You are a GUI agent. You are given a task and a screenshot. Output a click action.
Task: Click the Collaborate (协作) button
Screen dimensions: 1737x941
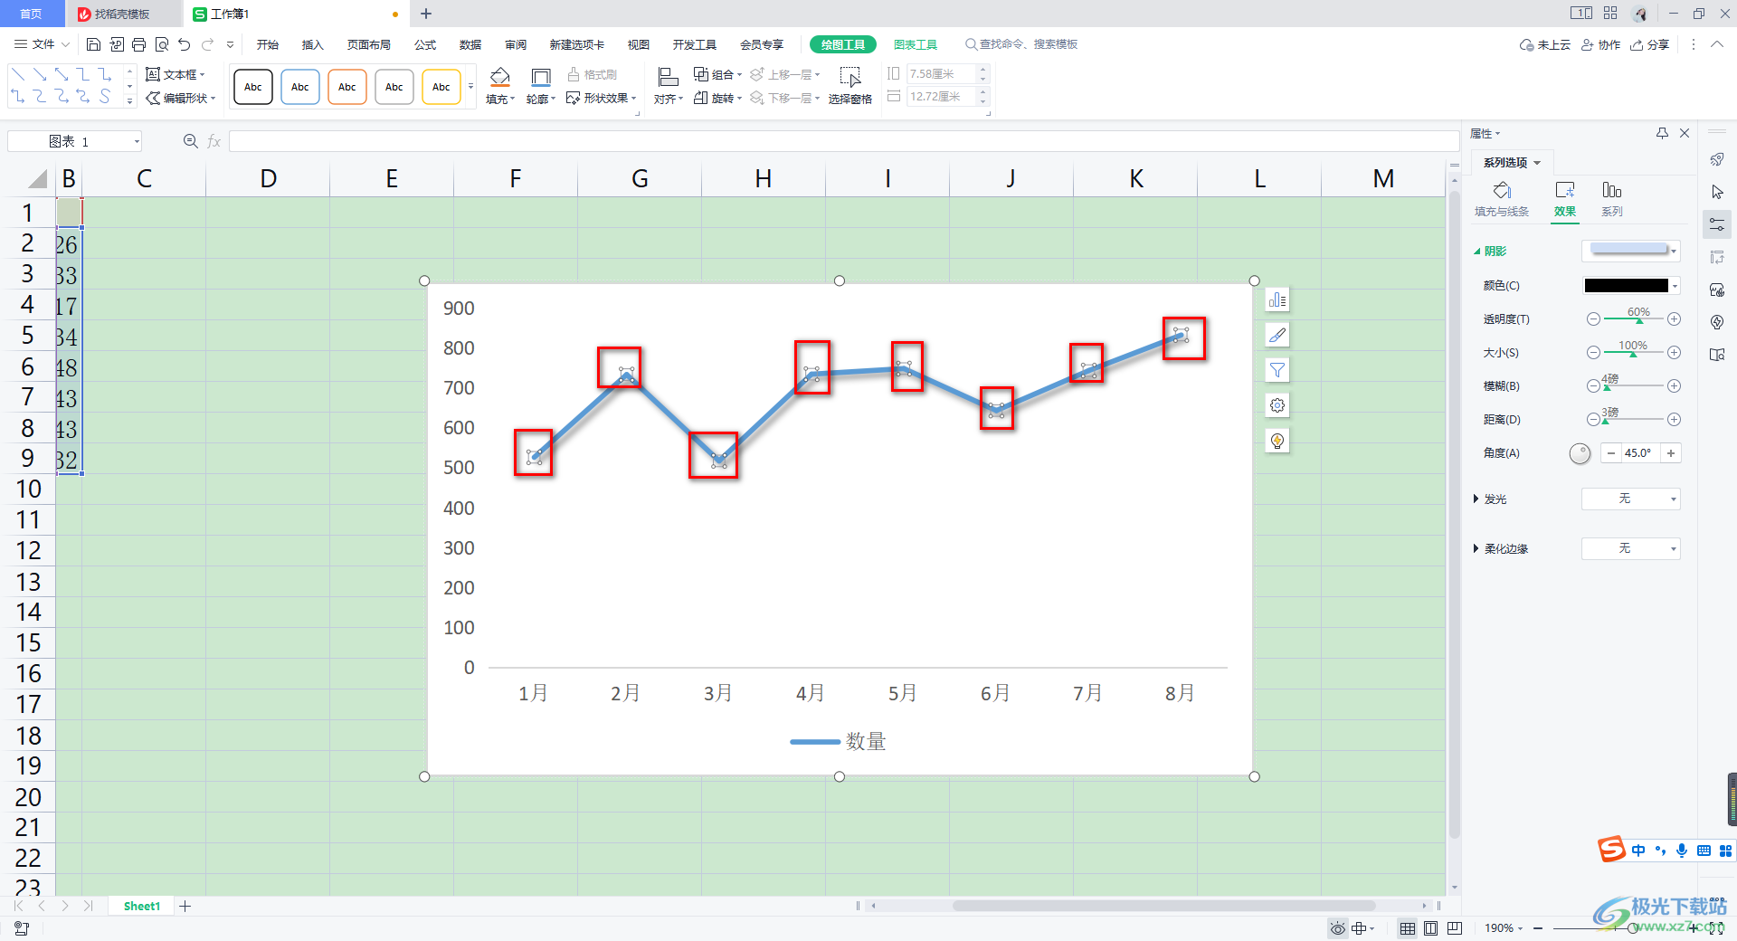pyautogui.click(x=1600, y=44)
